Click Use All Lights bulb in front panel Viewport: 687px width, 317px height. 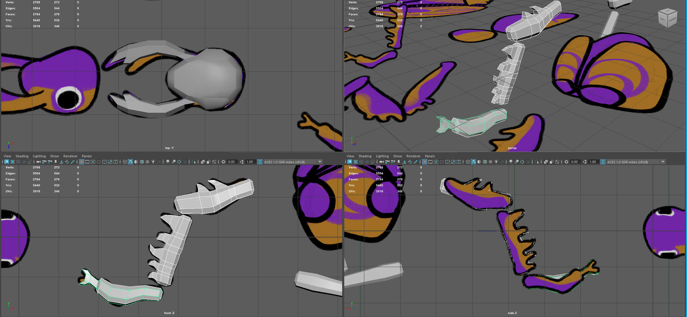pos(153,162)
